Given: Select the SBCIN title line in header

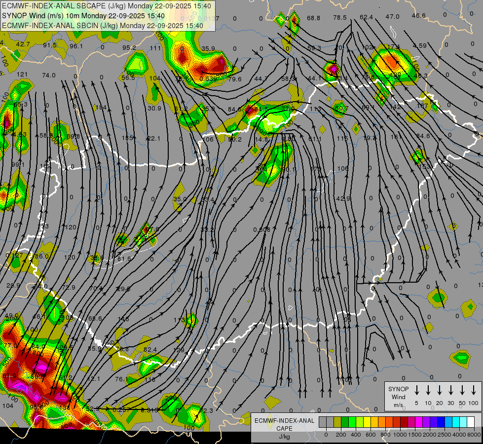Looking at the screenshot, I should point(103,26).
